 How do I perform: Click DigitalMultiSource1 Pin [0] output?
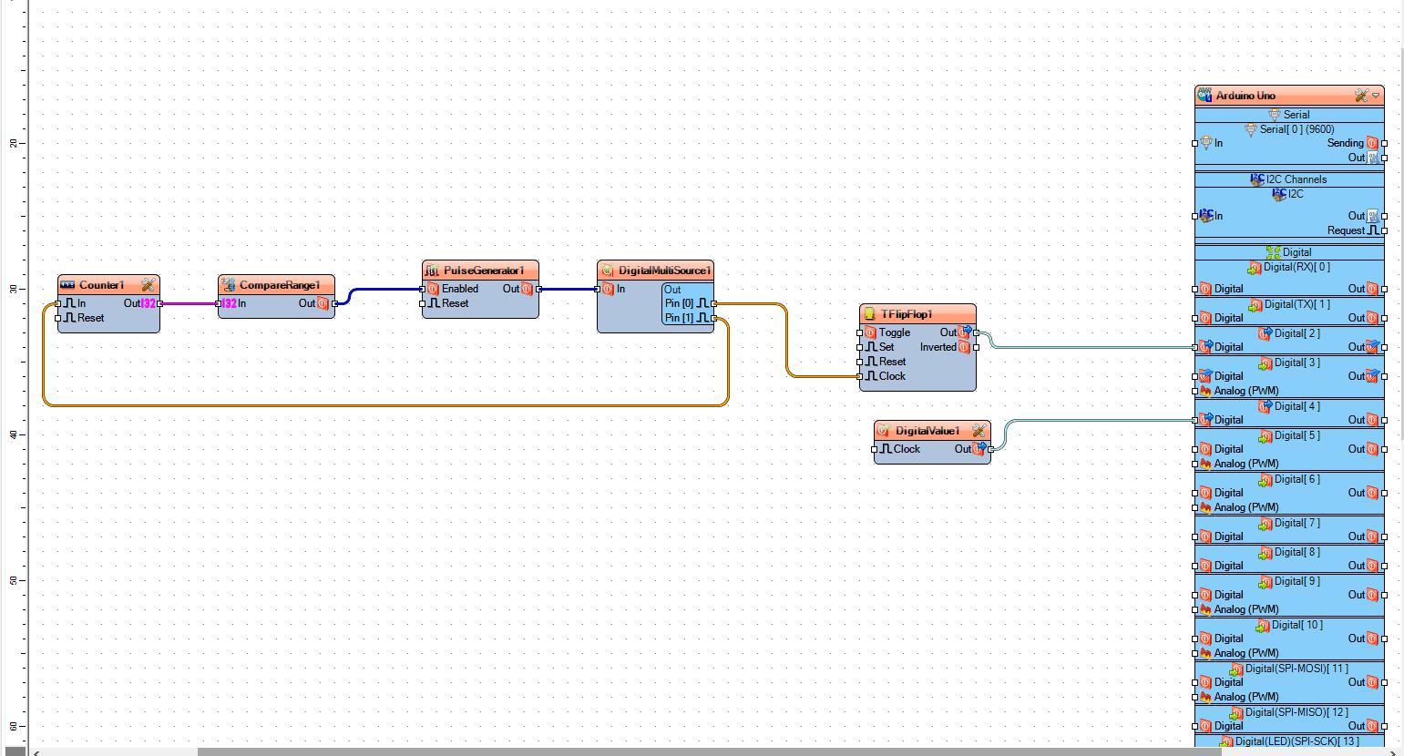[713, 303]
